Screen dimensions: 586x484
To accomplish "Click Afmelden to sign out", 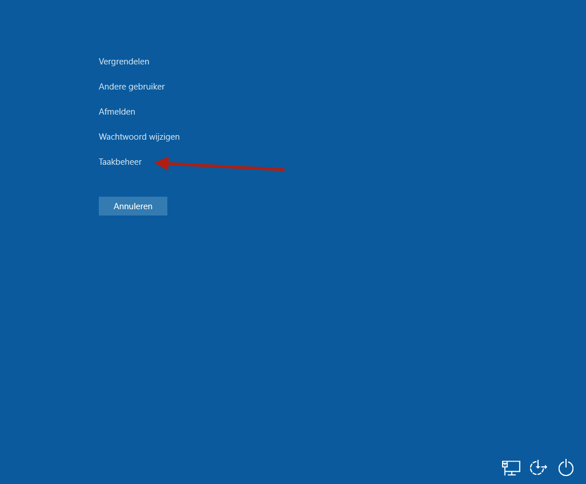I will (117, 112).
